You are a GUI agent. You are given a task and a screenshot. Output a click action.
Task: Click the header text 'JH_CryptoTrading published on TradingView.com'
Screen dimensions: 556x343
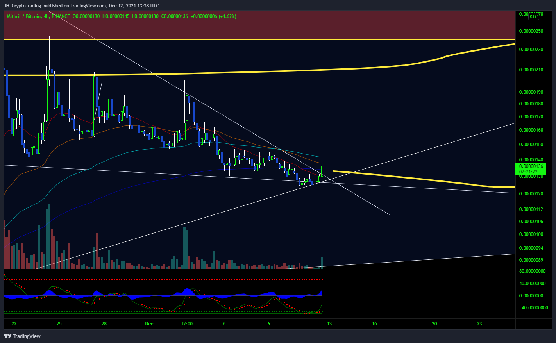(x=54, y=5)
